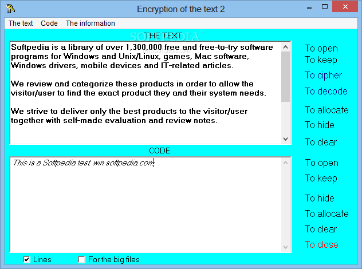Click To clear beside THE TEXT box
This screenshot has width=362, height=269.
coord(321,142)
